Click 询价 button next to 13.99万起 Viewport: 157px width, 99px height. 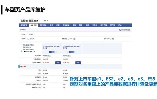click(x=78, y=63)
